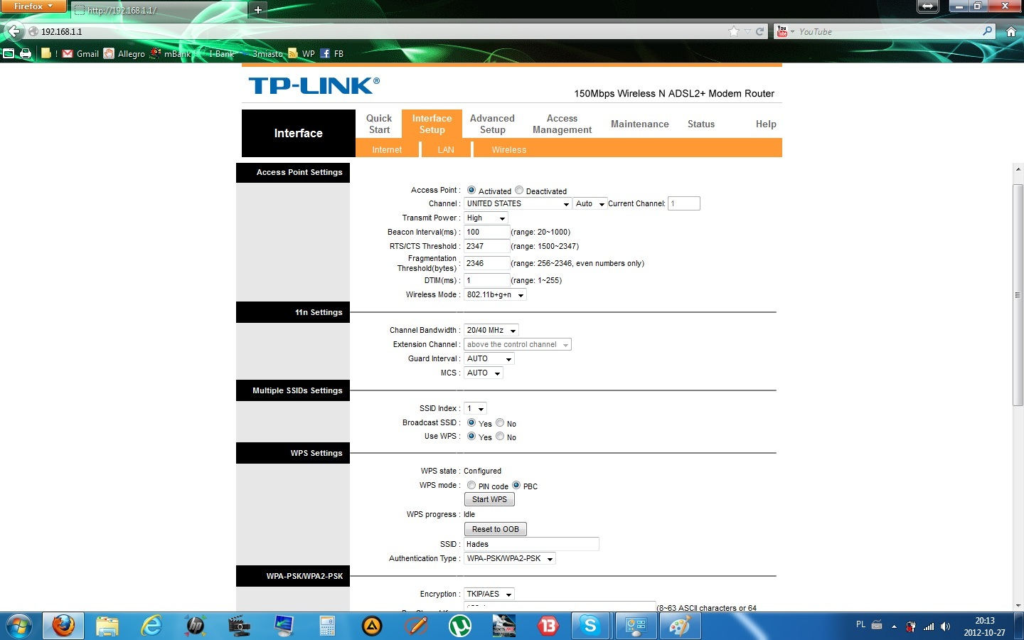Select Activated for Access Point
The width and height of the screenshot is (1024, 640).
471,190
